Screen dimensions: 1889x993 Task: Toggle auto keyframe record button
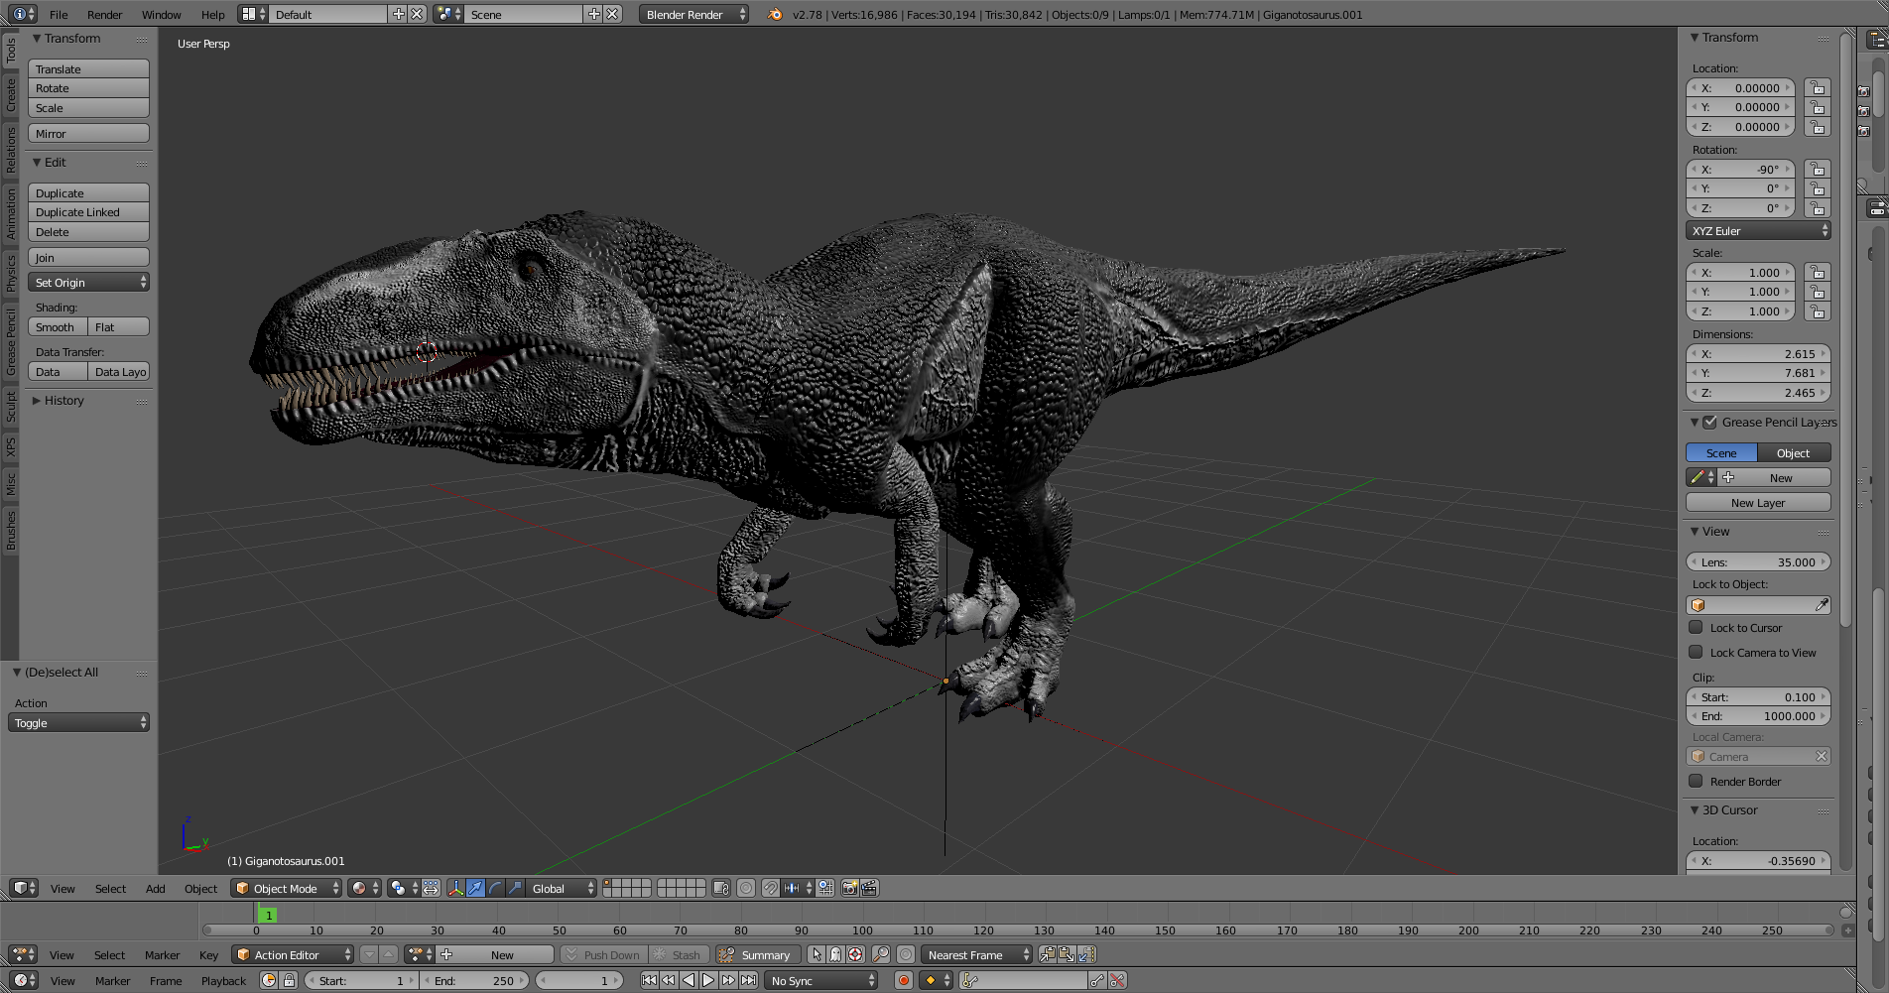coord(903,980)
